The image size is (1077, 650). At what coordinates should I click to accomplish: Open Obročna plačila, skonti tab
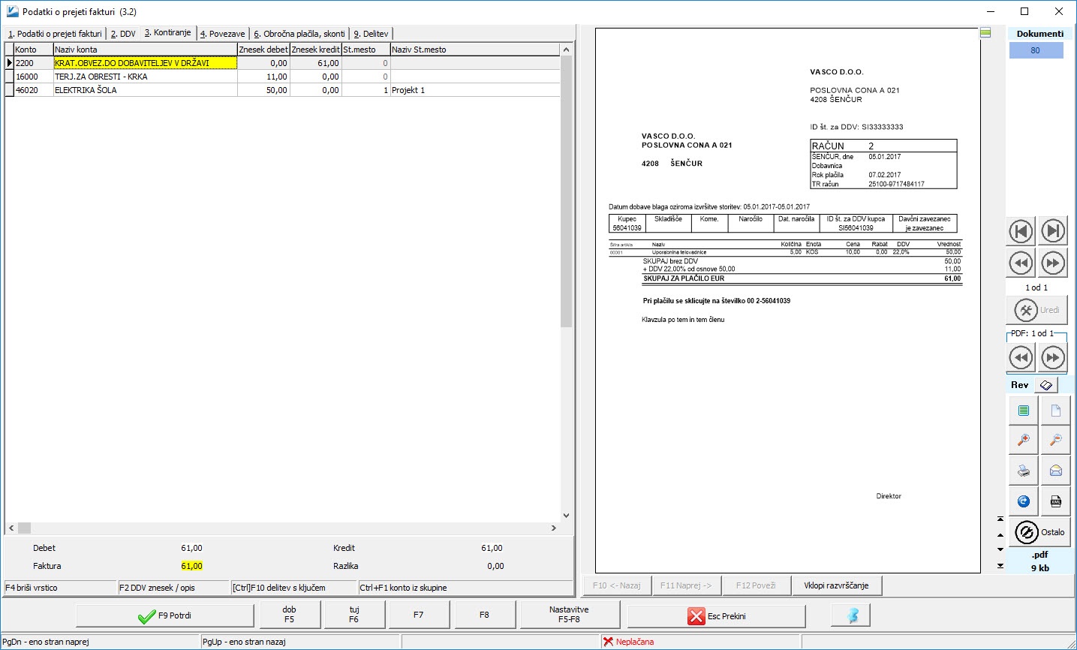(x=299, y=34)
